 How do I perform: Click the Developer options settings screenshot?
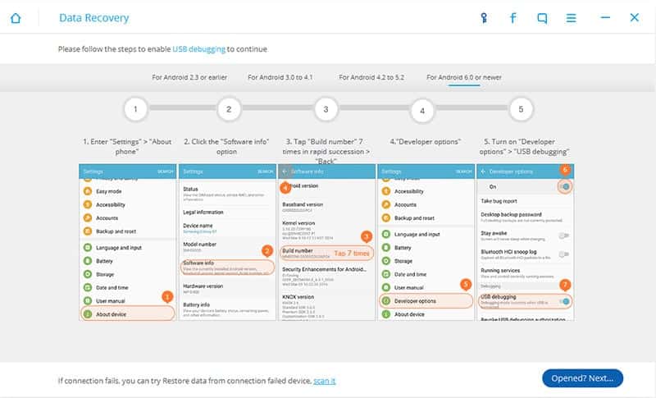[x=426, y=242]
